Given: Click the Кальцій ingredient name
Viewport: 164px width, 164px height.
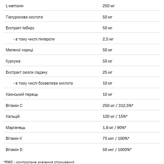Looking at the screenshot, I should pyautogui.click(x=13, y=116).
